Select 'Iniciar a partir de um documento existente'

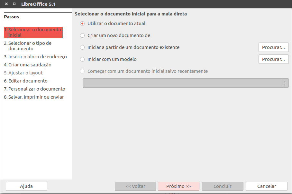coord(130,47)
